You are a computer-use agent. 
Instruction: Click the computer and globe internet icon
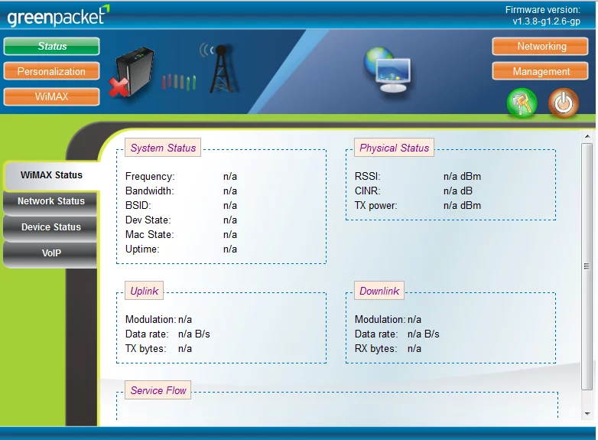(387, 70)
